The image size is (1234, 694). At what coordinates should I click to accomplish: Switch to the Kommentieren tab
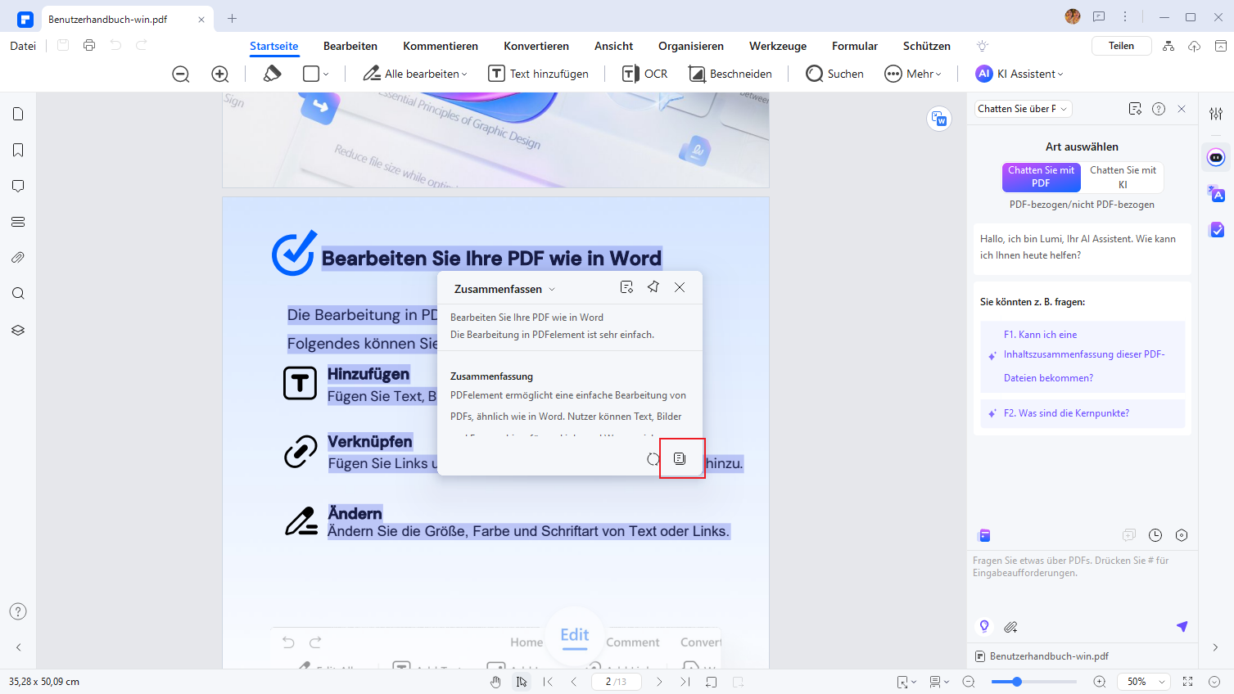441,46
